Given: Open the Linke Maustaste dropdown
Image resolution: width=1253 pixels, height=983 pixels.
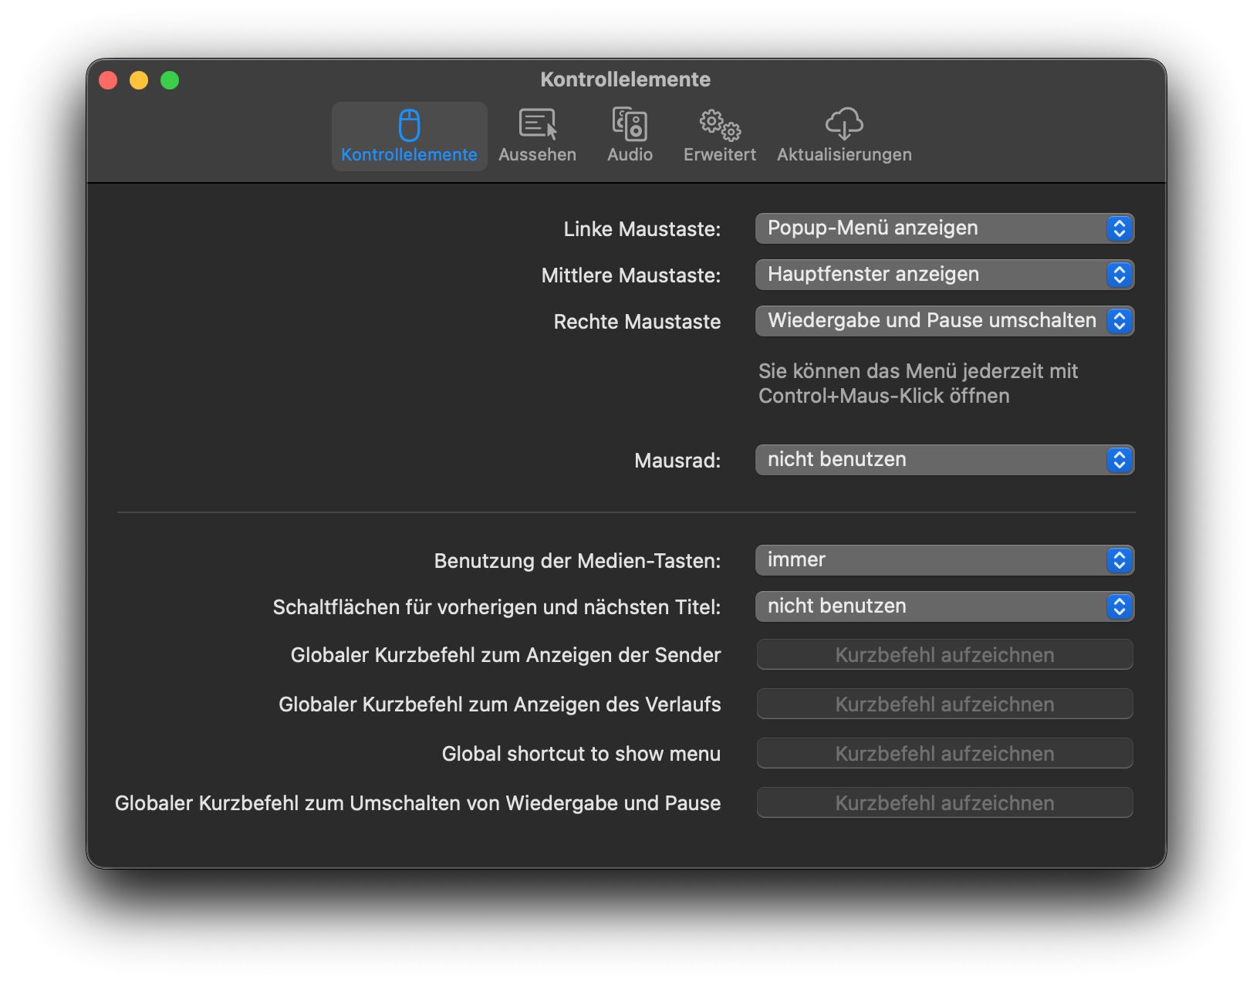Looking at the screenshot, I should pyautogui.click(x=944, y=228).
